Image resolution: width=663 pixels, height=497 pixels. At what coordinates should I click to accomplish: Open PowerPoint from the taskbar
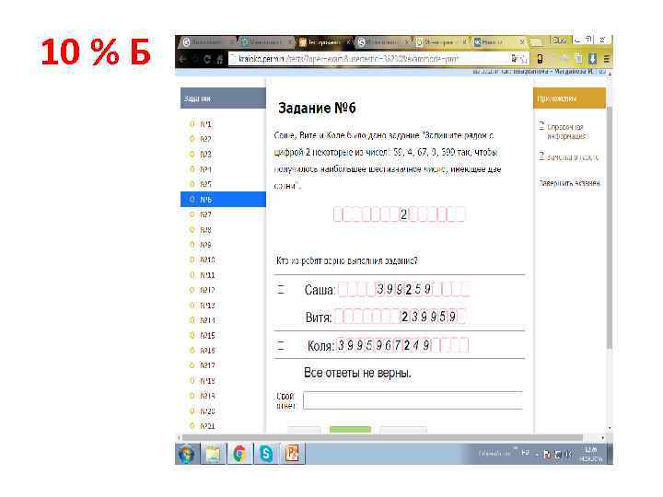[x=293, y=454]
